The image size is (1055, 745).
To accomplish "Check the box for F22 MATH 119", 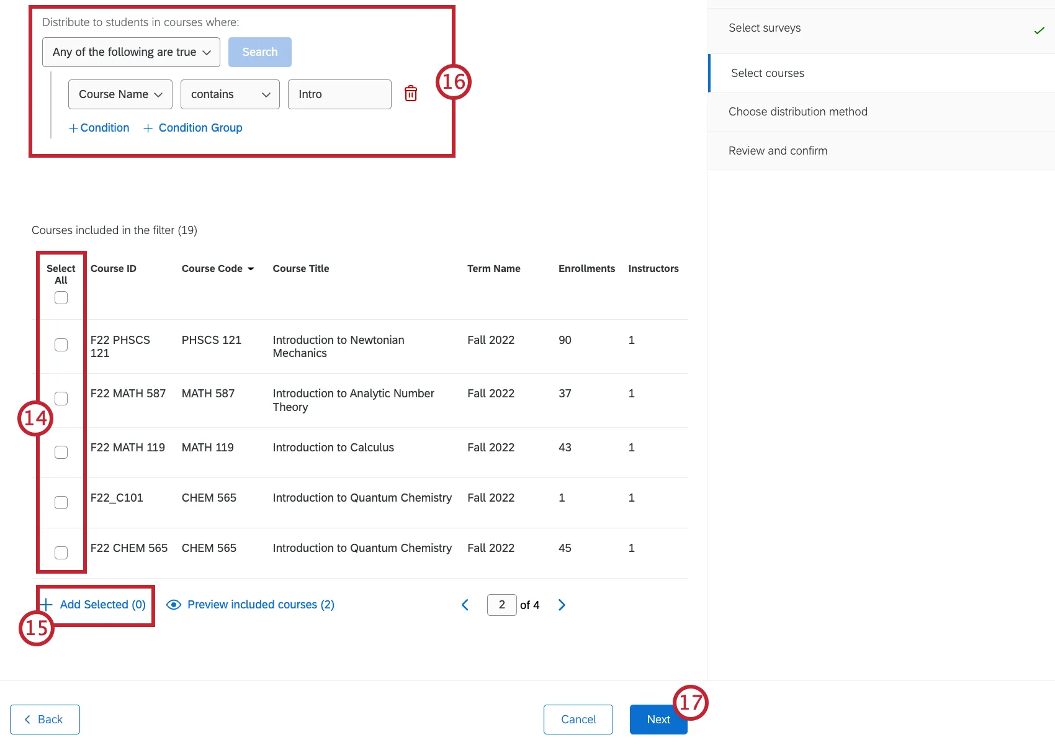I will (x=60, y=452).
